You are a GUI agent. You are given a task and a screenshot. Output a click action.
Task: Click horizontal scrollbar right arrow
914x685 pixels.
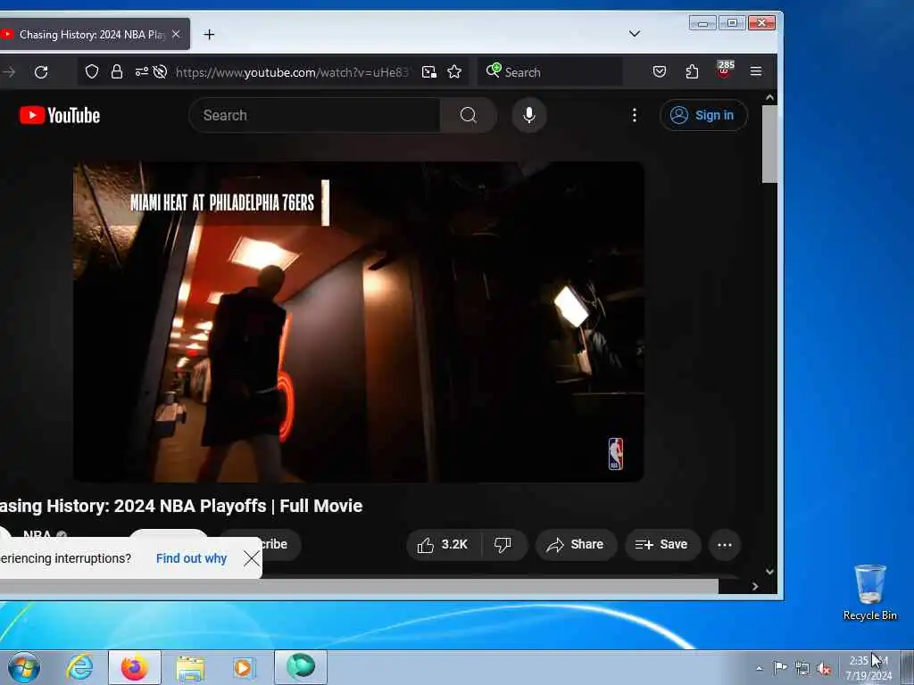(755, 587)
